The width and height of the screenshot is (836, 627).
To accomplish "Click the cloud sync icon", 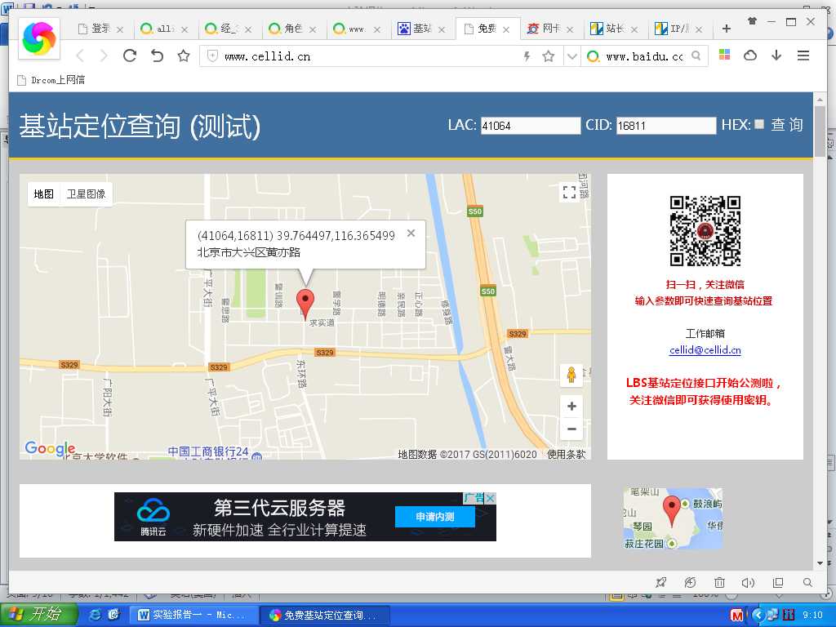I will (x=750, y=56).
